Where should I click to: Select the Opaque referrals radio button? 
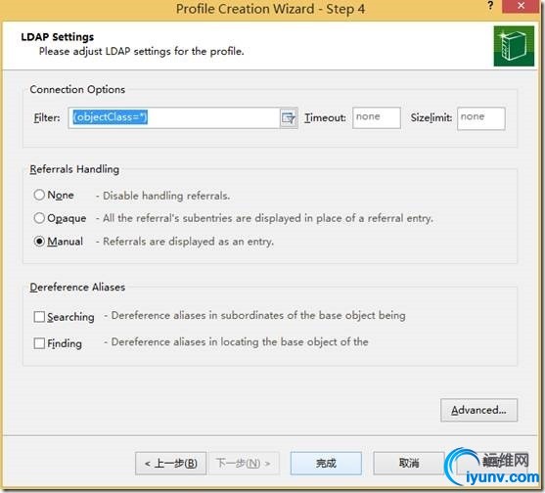click(x=39, y=218)
